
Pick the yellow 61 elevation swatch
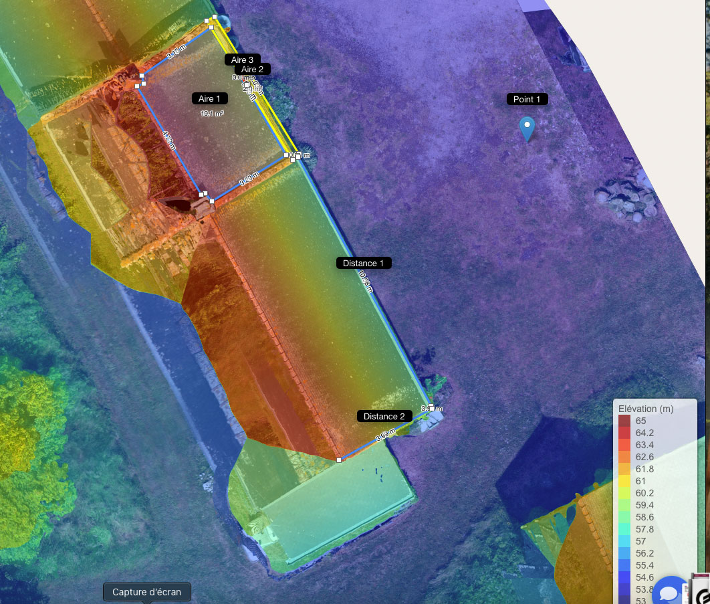[x=624, y=481]
